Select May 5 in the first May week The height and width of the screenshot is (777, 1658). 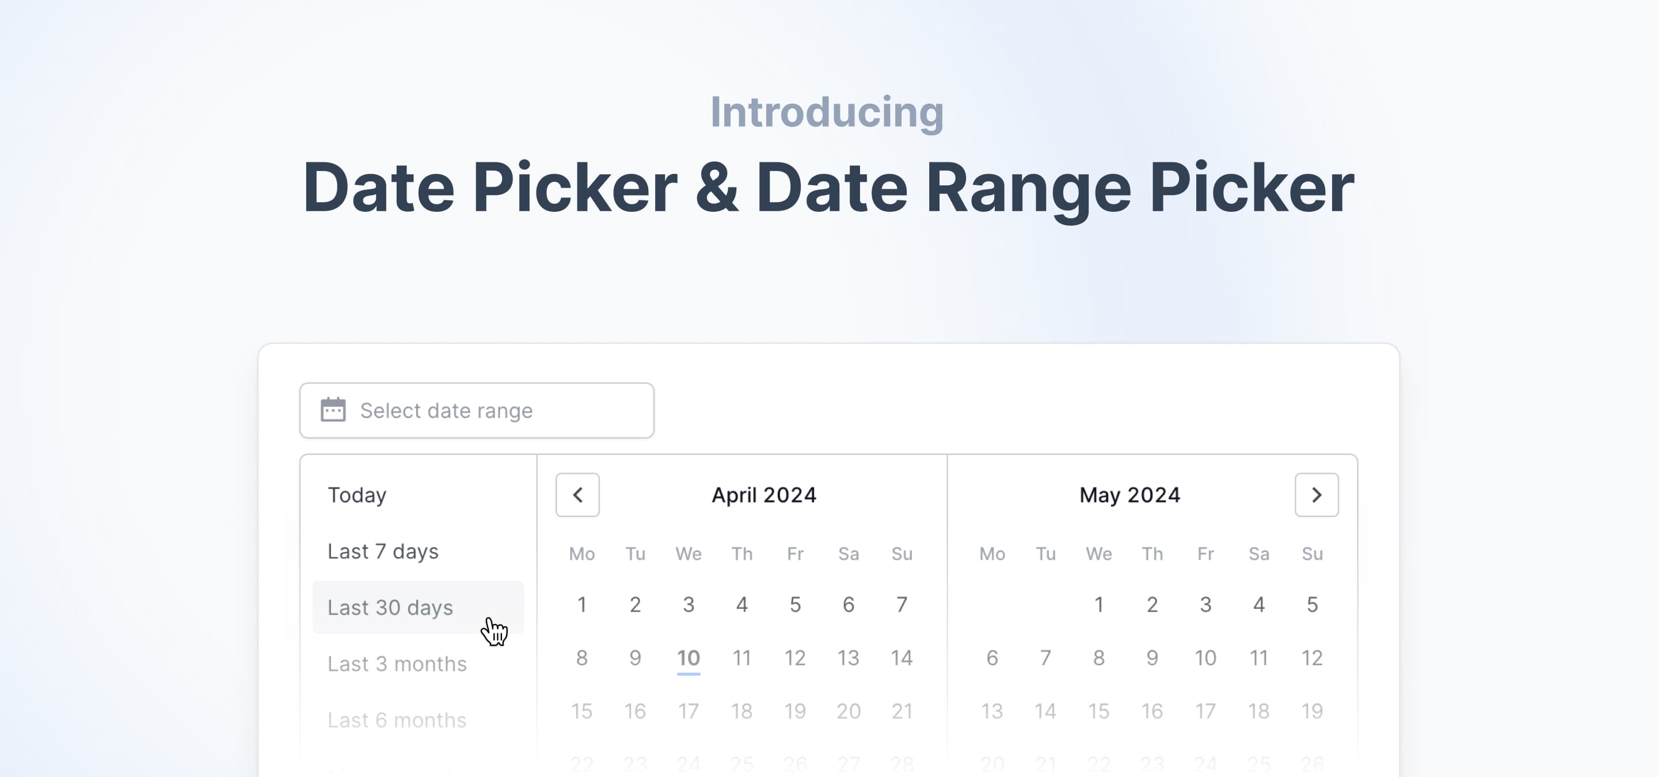point(1313,604)
